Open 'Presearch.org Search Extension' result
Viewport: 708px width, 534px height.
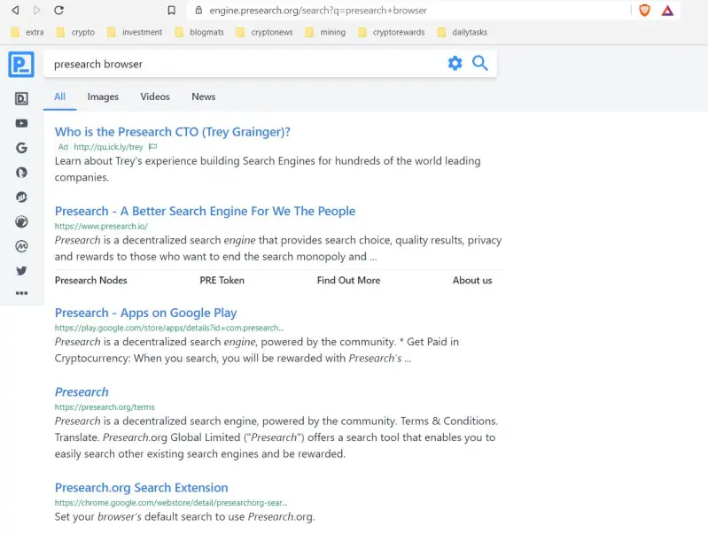pos(141,487)
